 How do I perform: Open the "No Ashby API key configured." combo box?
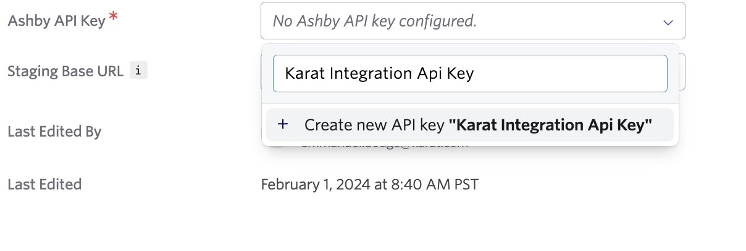tap(473, 21)
